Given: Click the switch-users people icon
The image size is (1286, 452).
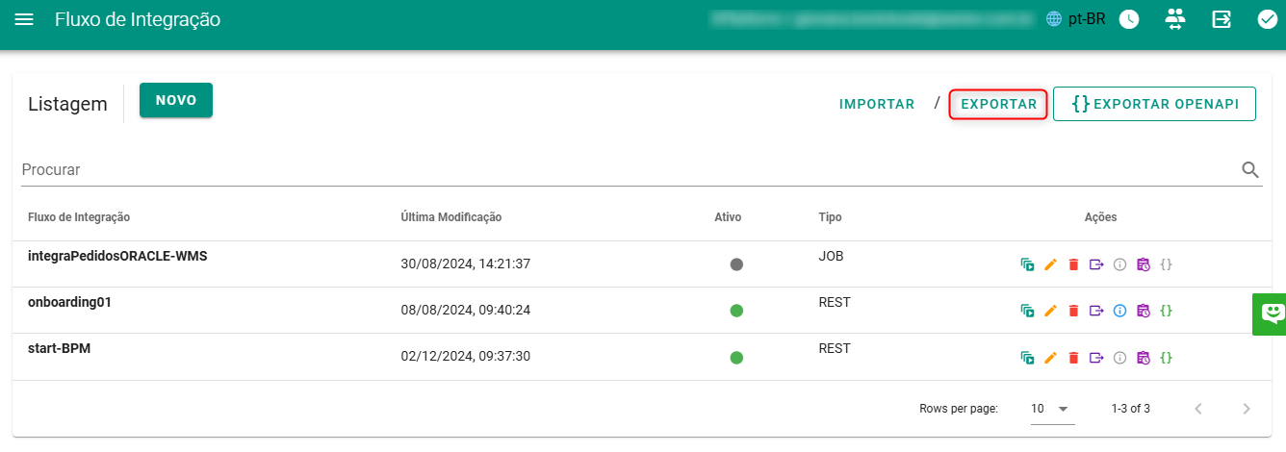Looking at the screenshot, I should tap(1175, 19).
